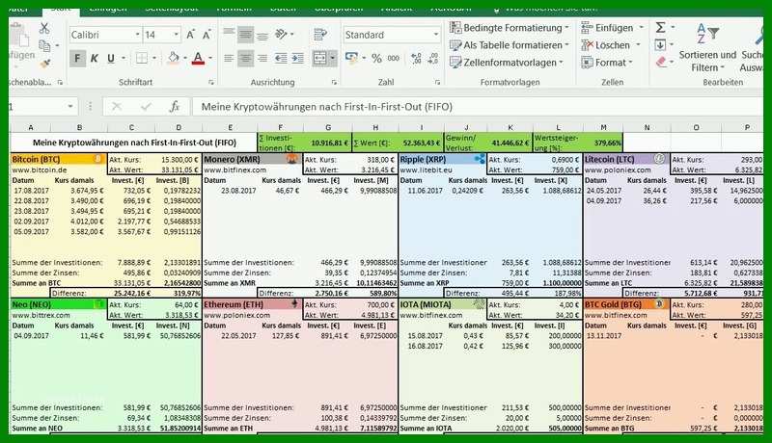Expand the borders options arrow

[154, 59]
